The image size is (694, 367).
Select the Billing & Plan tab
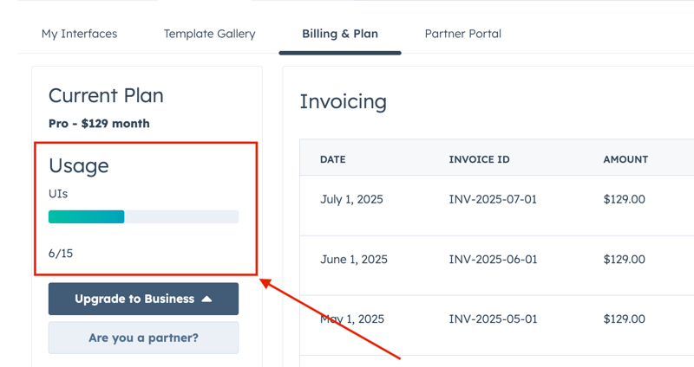pyautogui.click(x=340, y=34)
